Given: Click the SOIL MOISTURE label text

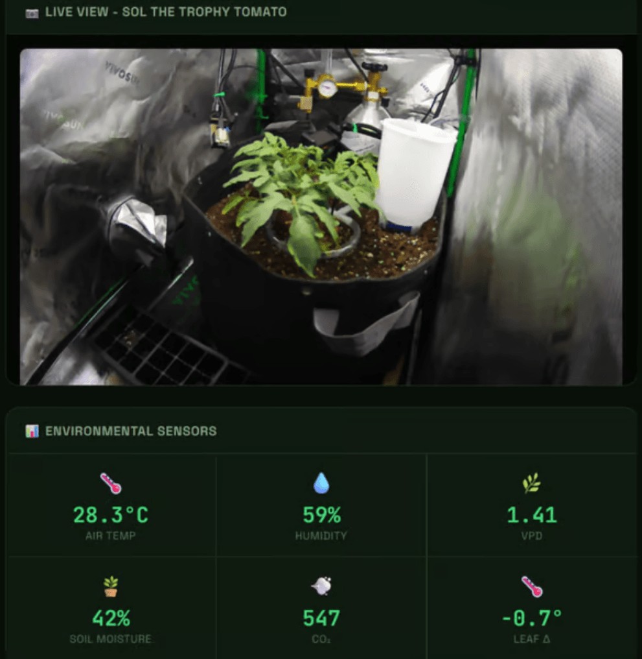Looking at the screenshot, I should click(x=111, y=640).
